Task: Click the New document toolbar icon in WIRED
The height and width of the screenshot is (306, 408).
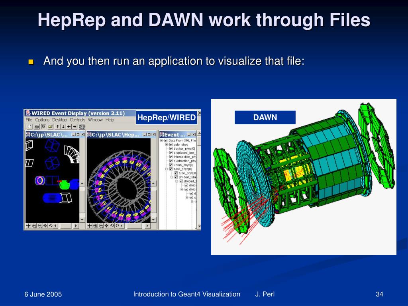Action: click(29, 127)
